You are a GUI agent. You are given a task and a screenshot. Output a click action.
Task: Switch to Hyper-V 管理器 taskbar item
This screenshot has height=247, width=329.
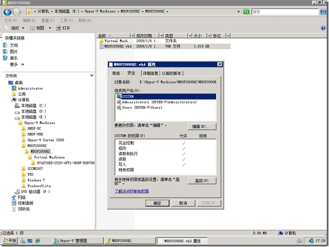click(78, 240)
